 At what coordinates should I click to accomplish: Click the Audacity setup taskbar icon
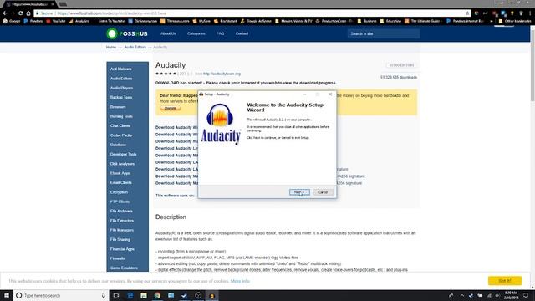[211, 295]
